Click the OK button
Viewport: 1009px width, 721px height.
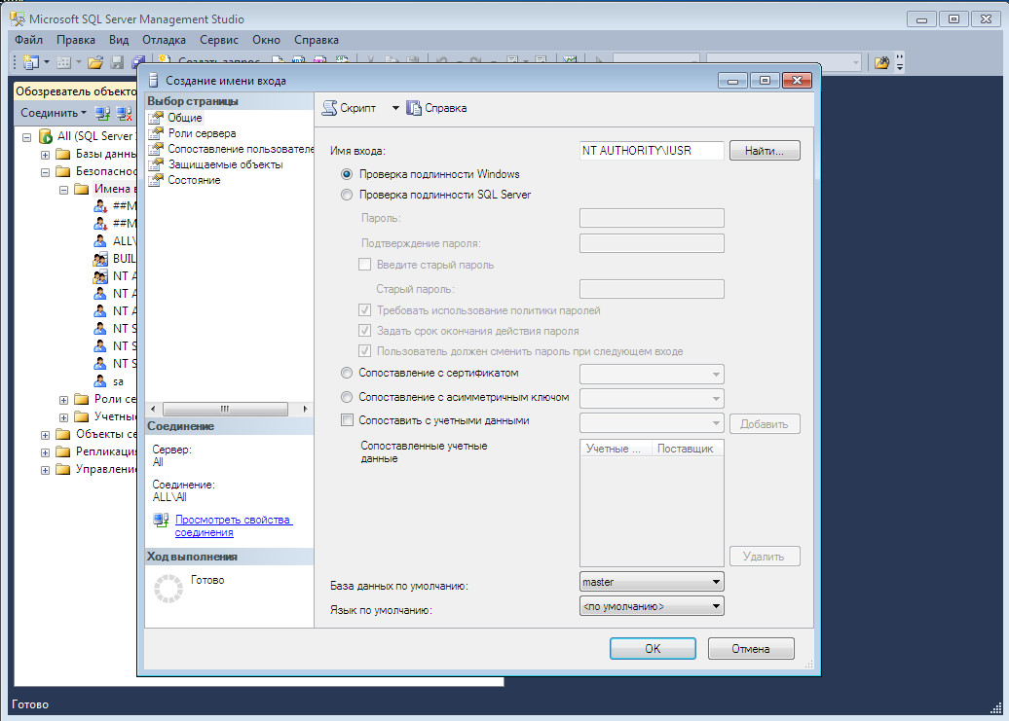click(x=653, y=648)
